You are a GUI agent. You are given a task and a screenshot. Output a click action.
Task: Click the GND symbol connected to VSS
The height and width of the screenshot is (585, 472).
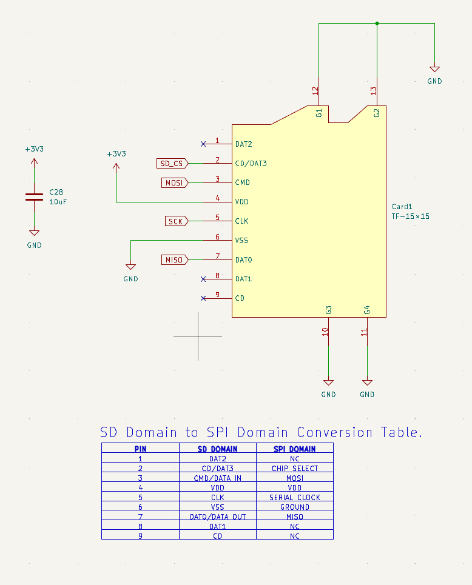(130, 267)
